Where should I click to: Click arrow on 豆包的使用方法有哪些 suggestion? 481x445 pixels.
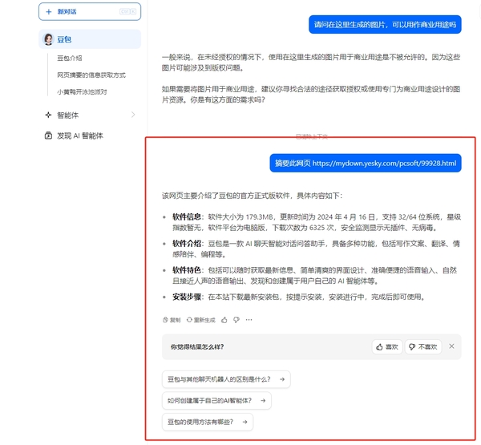tap(244, 422)
